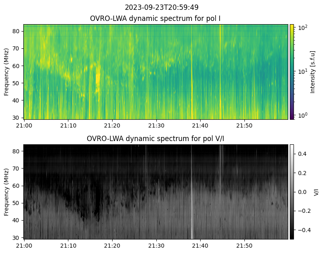The height and width of the screenshot is (253, 323).
Task: Click the top panel's Frequency (MHz) axis label
Action: coord(7,72)
